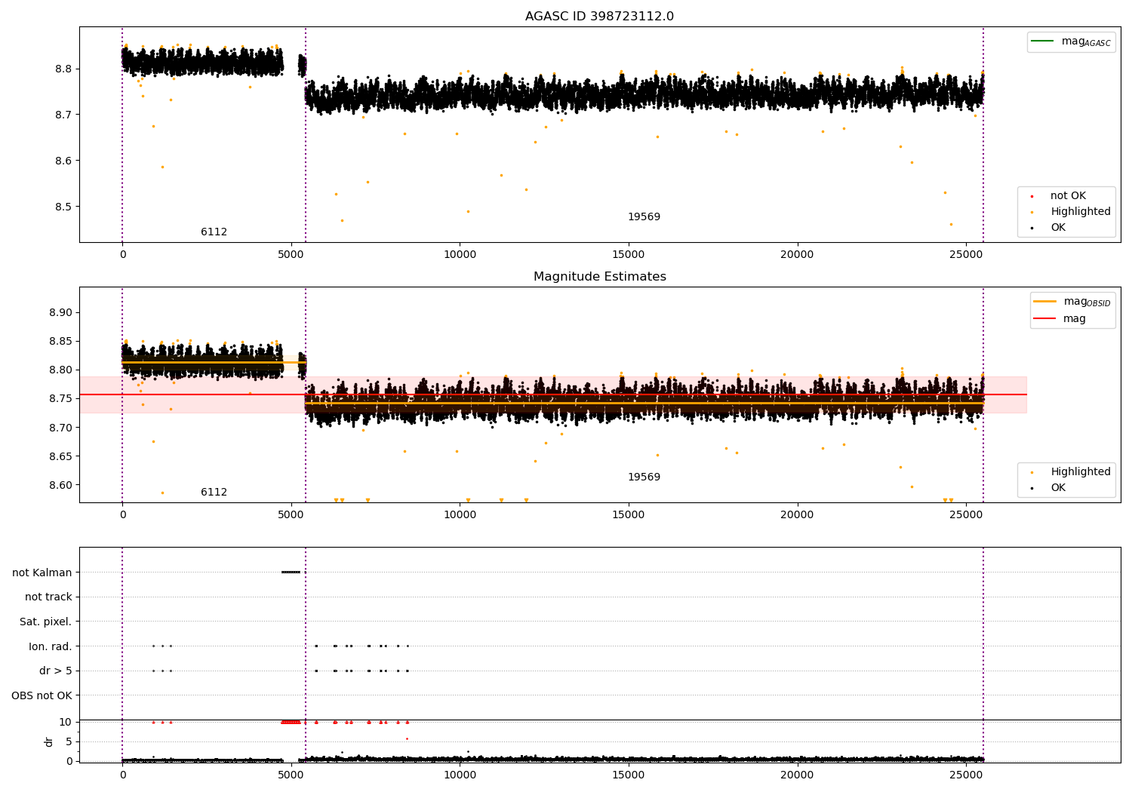The image size is (1132, 792).
Task: Click the rotated 'dr' axis label
Action: click(49, 741)
